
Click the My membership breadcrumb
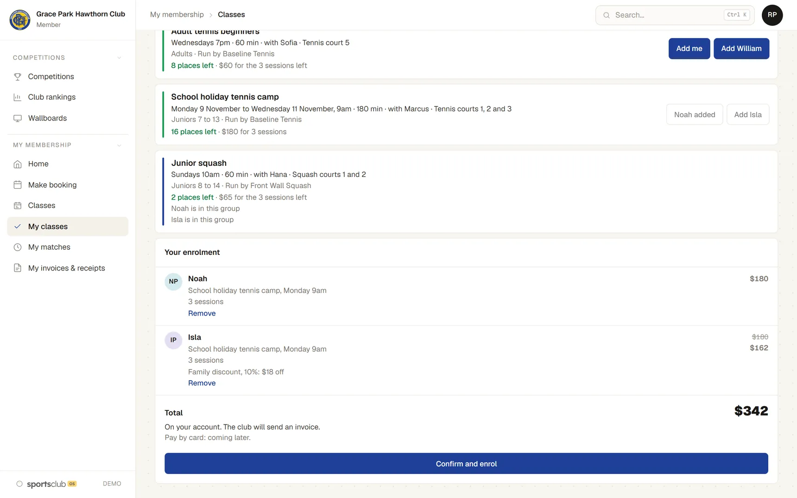click(x=177, y=15)
